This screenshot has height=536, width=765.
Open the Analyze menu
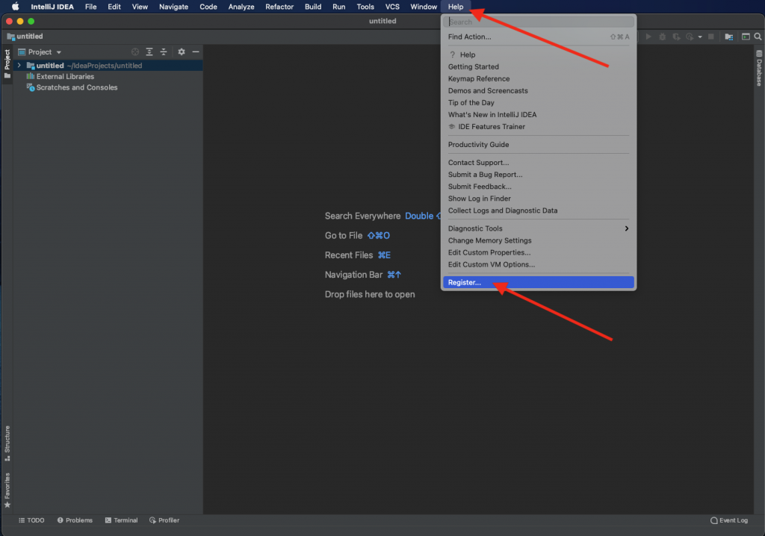pyautogui.click(x=241, y=7)
